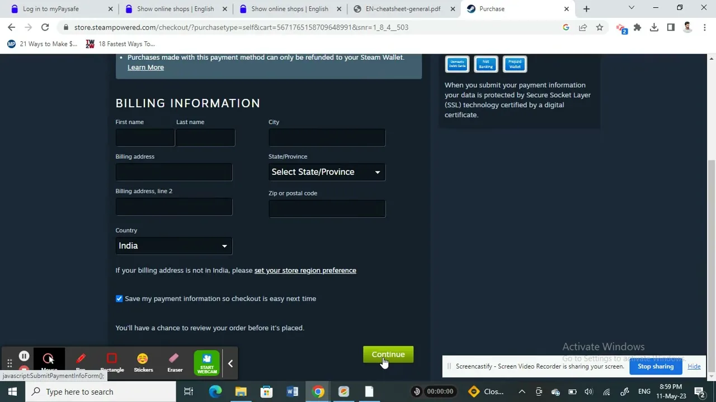Open File Explorer from the taskbar
Image resolution: width=716 pixels, height=402 pixels.
point(241,391)
